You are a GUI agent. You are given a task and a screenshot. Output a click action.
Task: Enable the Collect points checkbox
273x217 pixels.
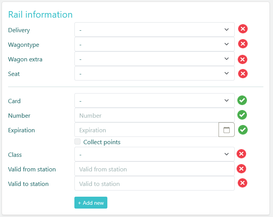click(x=78, y=142)
